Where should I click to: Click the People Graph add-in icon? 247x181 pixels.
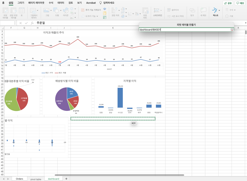[105, 17]
